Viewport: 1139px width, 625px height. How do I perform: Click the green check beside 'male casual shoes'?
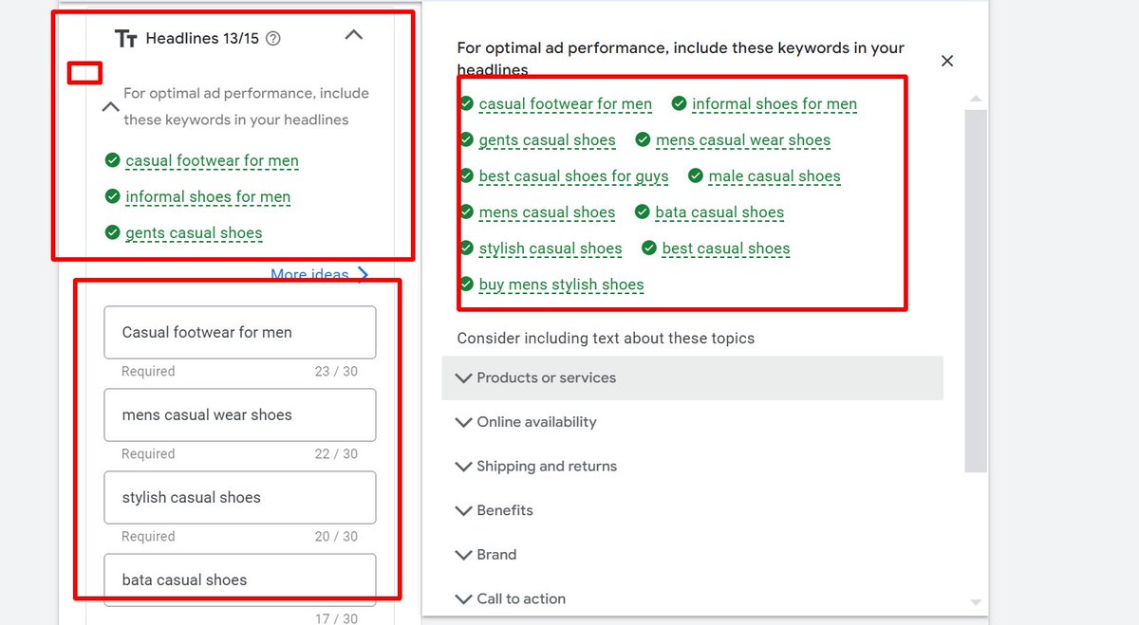coord(696,175)
